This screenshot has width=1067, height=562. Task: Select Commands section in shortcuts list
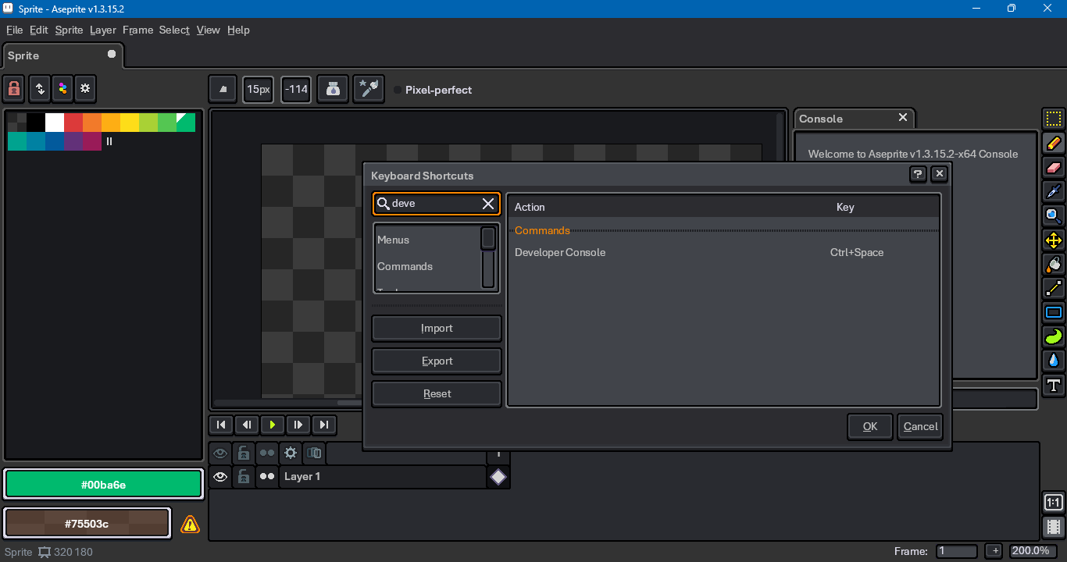click(x=405, y=266)
